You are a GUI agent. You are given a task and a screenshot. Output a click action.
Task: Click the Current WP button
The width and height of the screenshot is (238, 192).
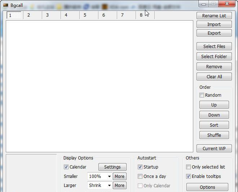point(214,149)
